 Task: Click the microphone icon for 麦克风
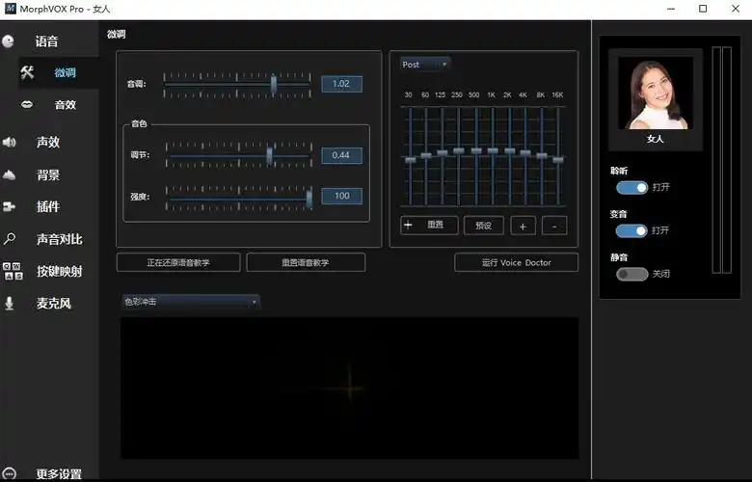coord(10,303)
